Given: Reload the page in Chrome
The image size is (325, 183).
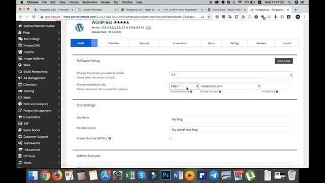Looking at the screenshot, I should point(34,17).
